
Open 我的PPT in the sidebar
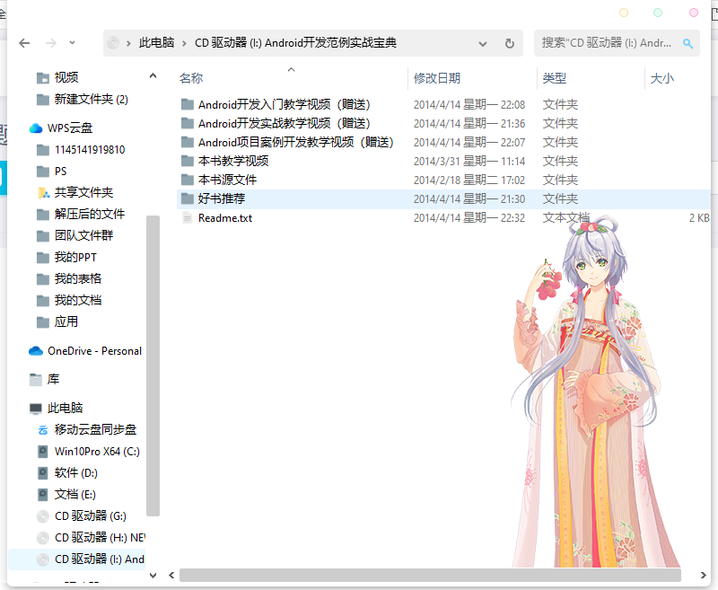point(75,257)
